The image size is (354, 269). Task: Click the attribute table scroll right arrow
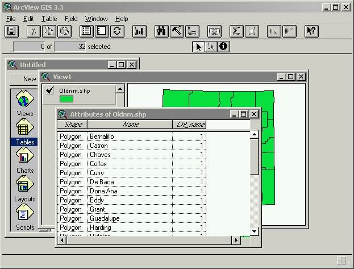[x=236, y=240]
